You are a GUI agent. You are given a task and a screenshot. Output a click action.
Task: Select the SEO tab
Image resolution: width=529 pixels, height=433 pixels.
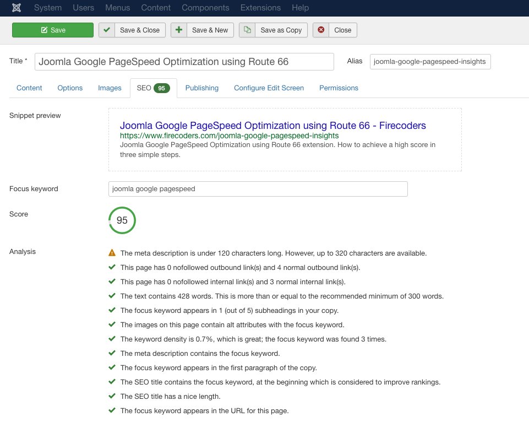coord(154,88)
